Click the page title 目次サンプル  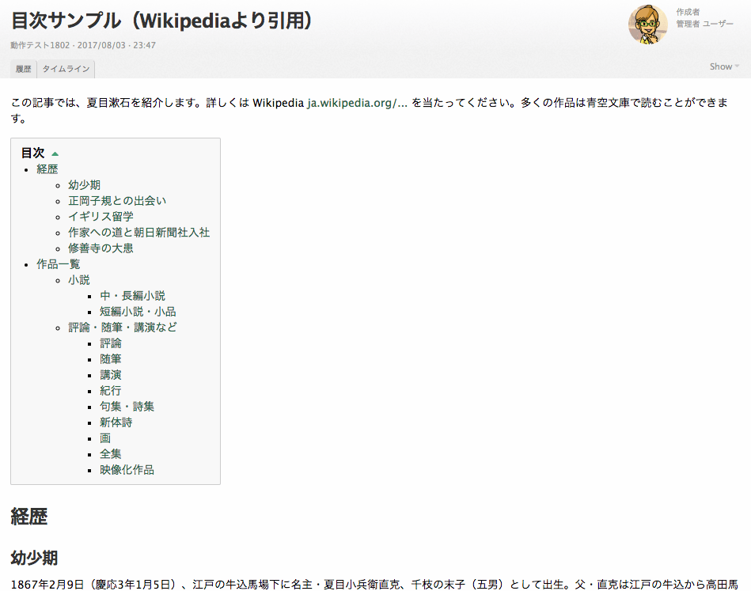pyautogui.click(x=161, y=21)
